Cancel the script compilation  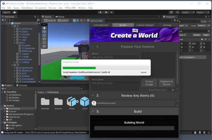pos(143,72)
